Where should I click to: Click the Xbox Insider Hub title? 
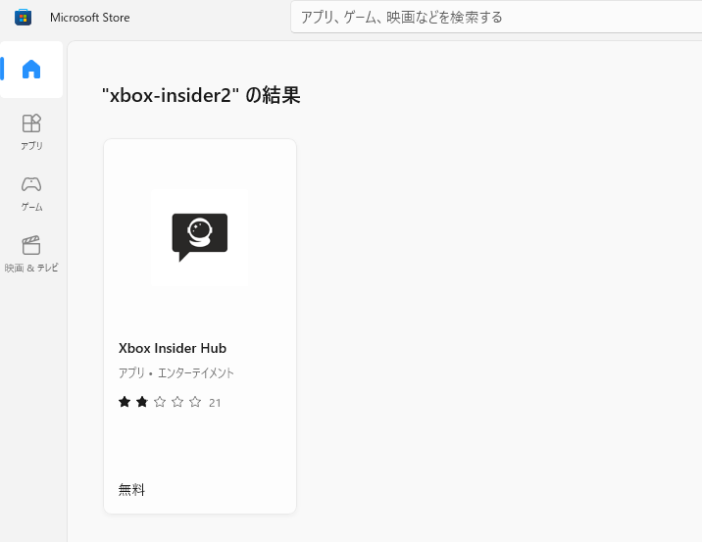[173, 348]
